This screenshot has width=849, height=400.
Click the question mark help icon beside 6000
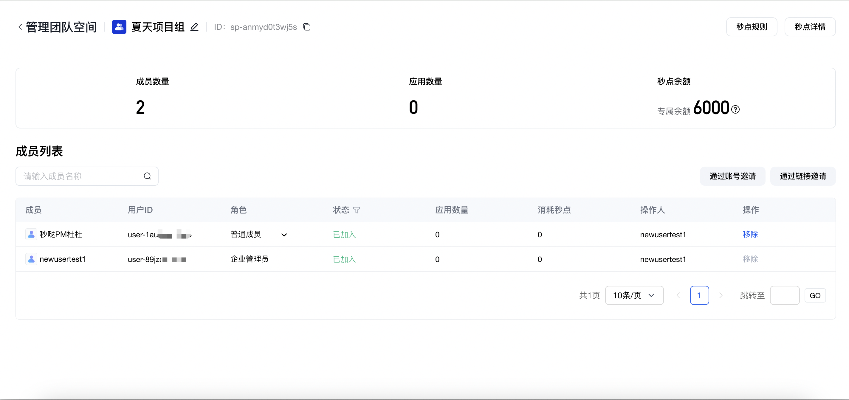[735, 109]
